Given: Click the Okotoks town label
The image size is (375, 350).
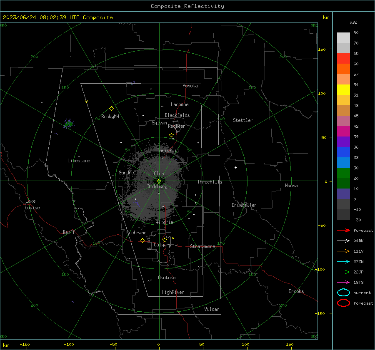Looking at the screenshot, I should pos(167,278).
